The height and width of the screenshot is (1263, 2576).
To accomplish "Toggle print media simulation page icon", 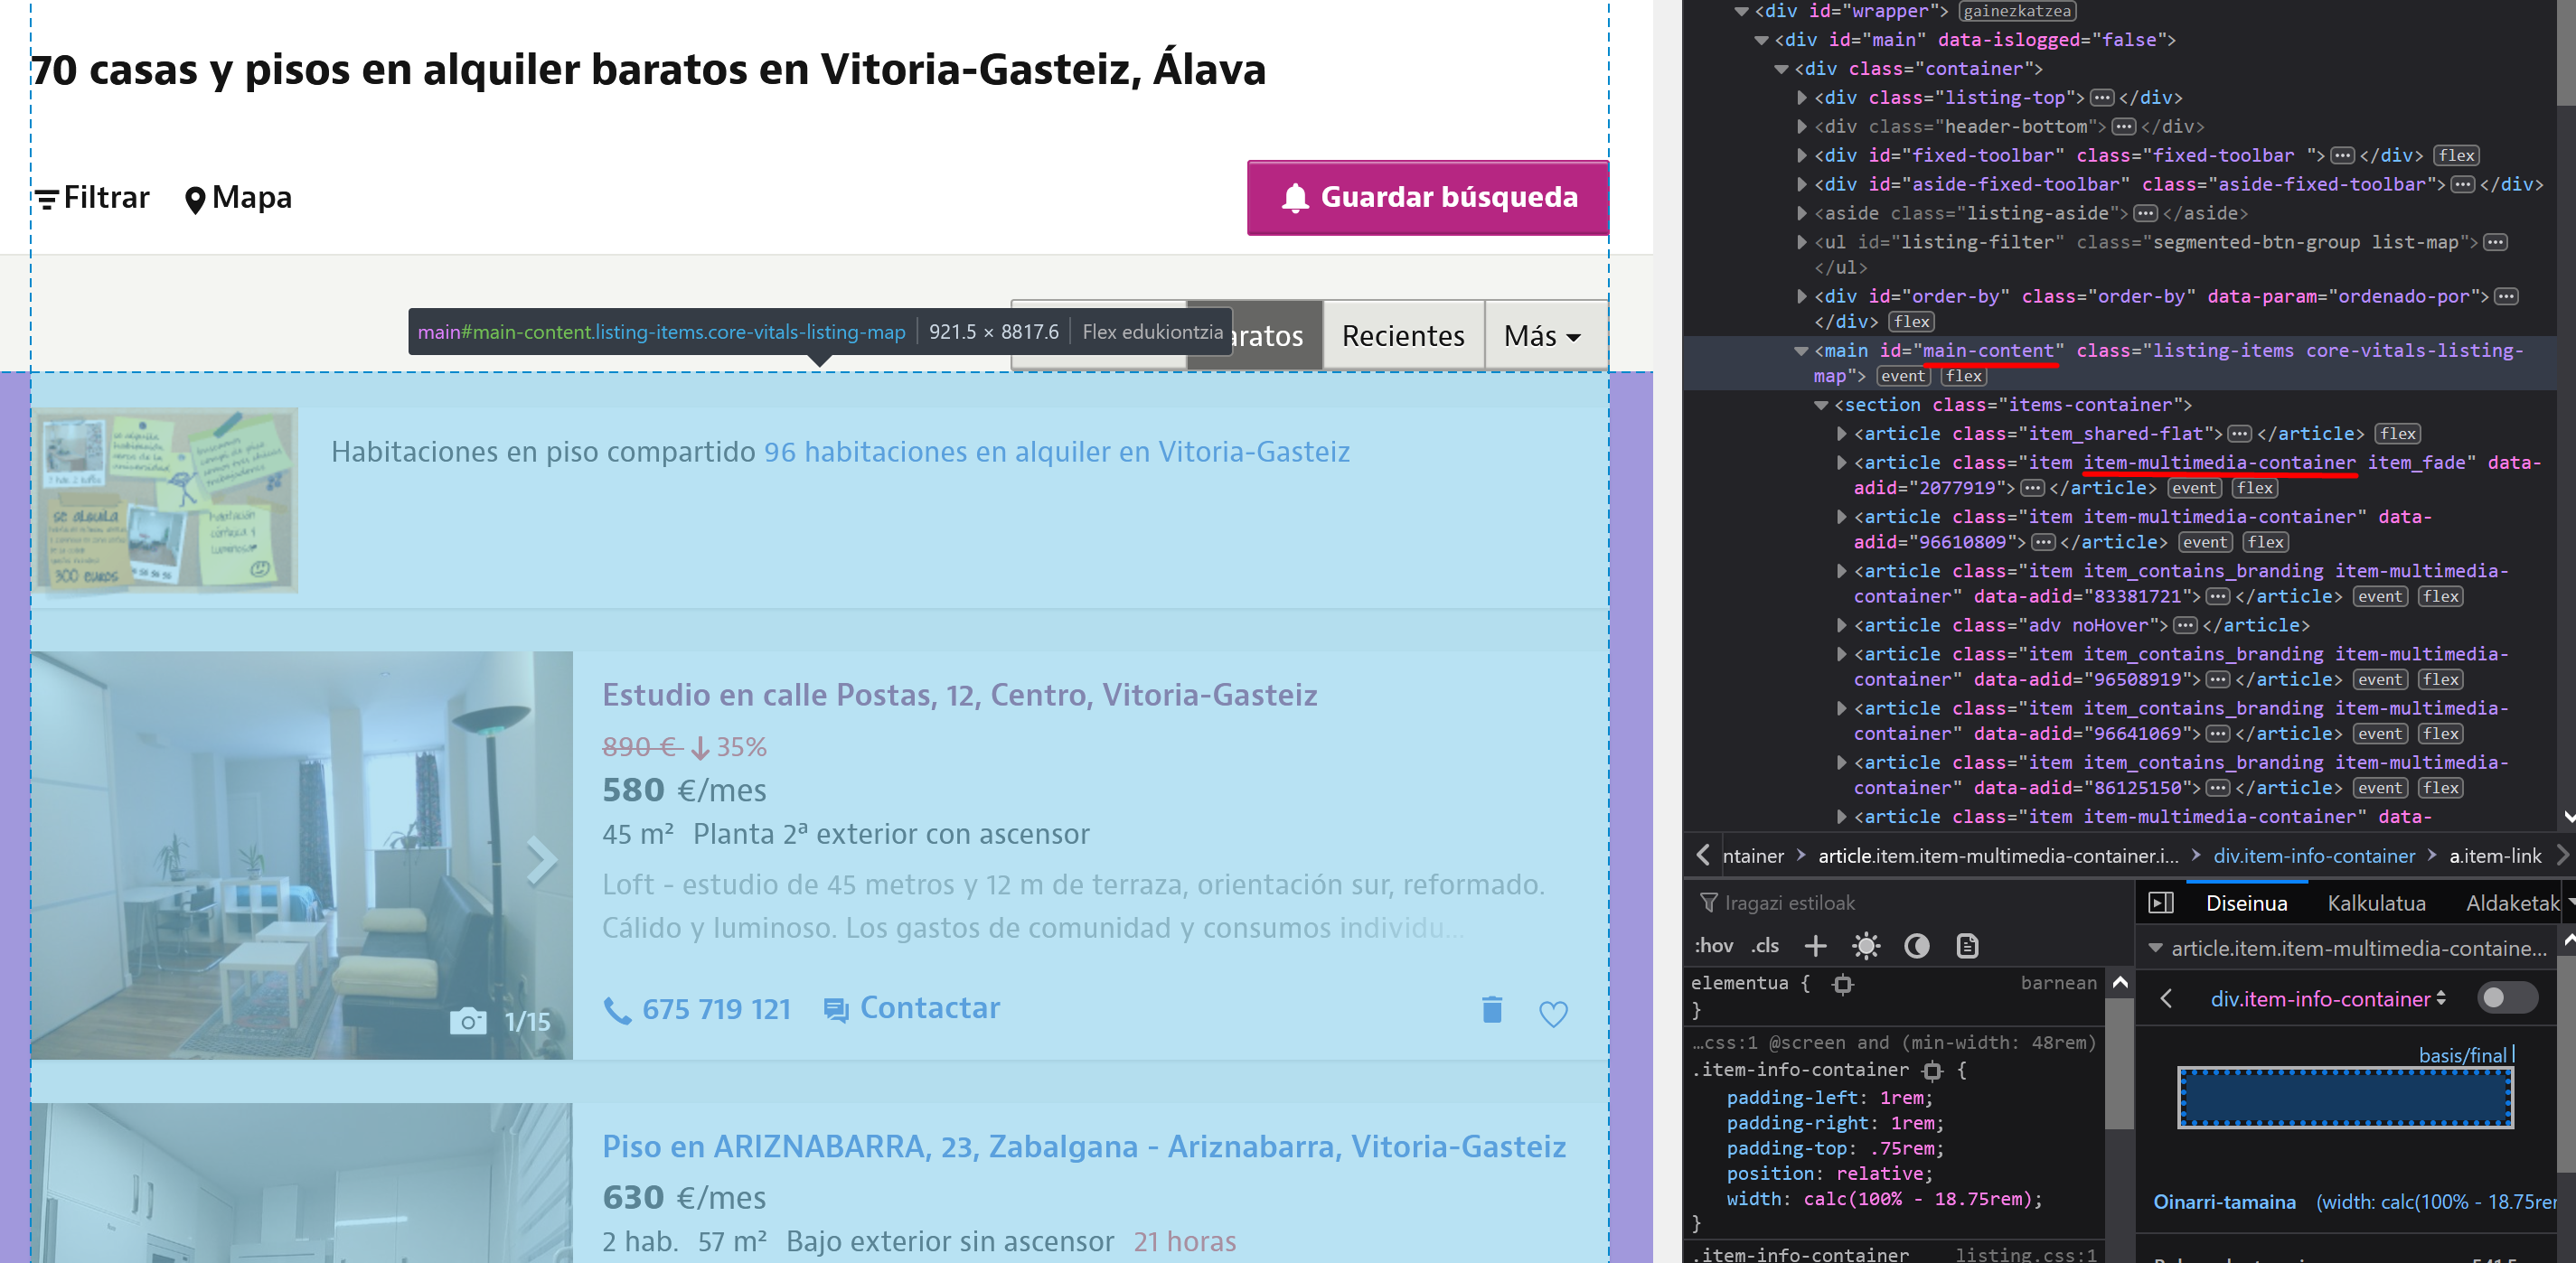I will [1967, 945].
